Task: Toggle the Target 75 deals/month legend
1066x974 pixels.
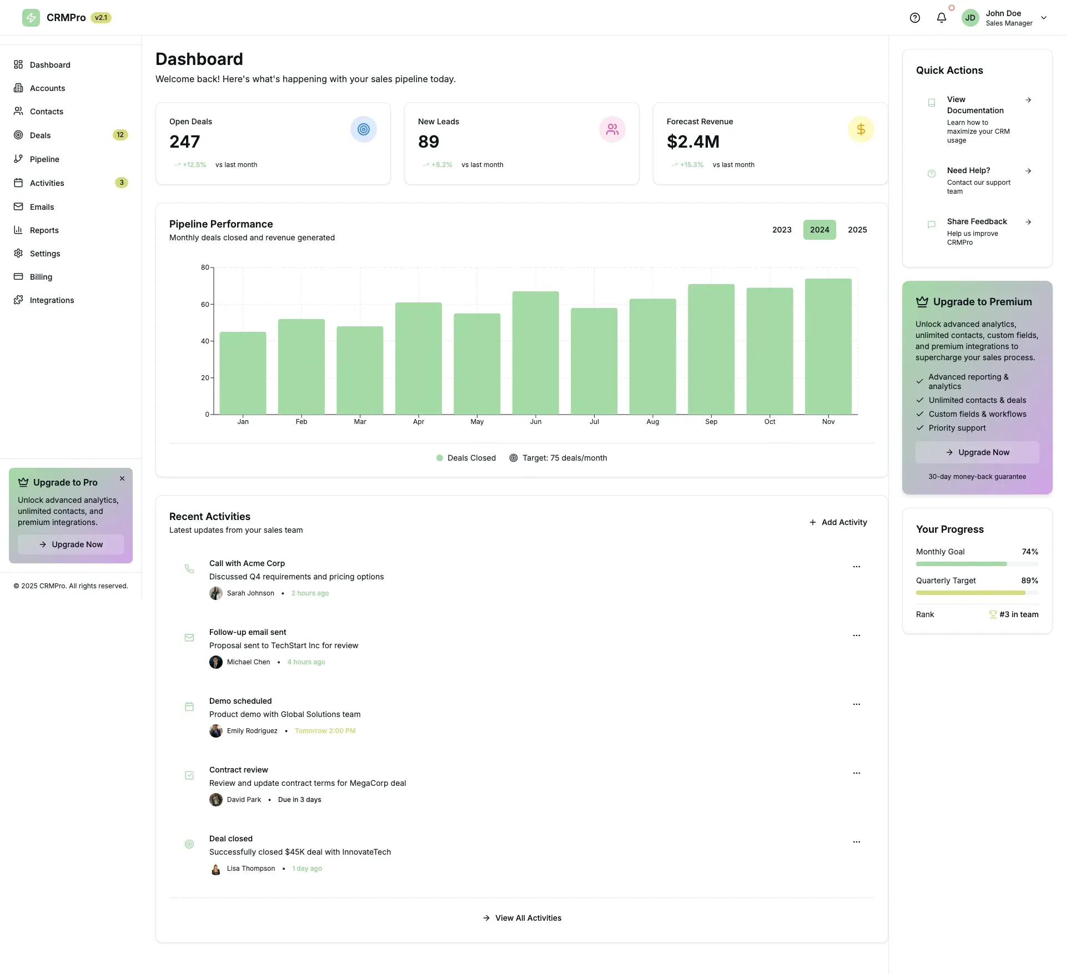Action: [558, 458]
